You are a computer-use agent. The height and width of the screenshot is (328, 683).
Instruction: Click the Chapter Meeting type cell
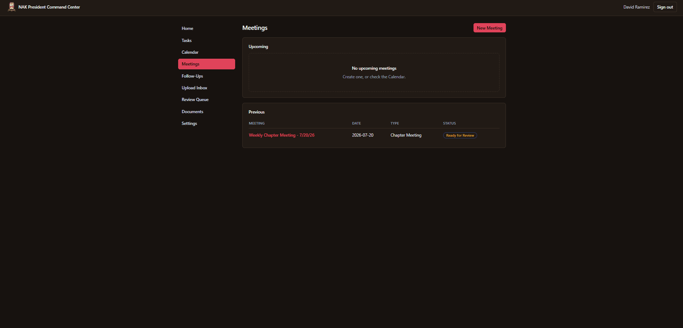click(406, 135)
